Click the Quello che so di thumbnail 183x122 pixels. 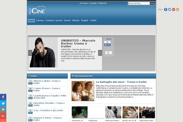coord(130,112)
